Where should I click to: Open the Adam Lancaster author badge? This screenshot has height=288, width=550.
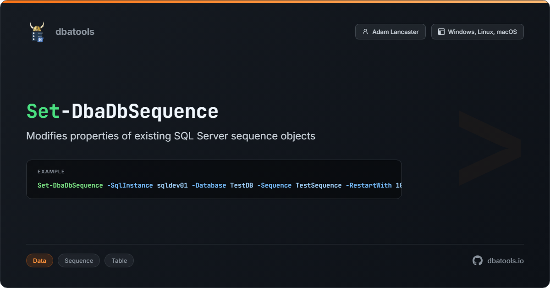click(390, 32)
